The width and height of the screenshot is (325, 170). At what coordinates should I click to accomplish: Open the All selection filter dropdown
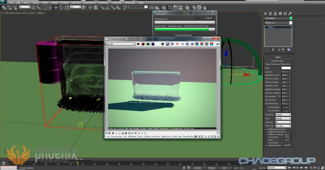(25, 7)
